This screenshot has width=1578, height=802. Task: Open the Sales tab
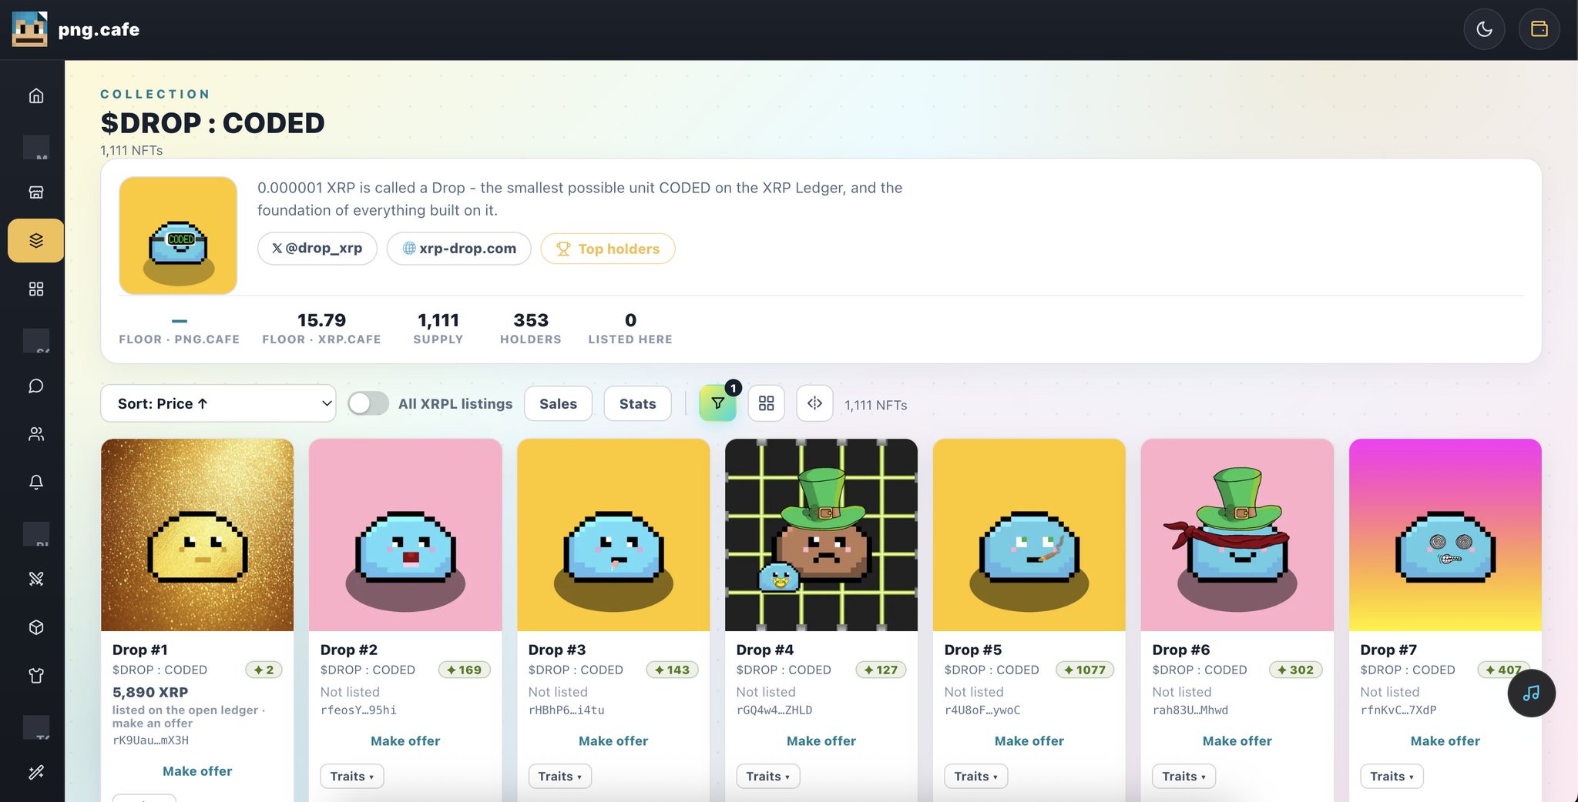[558, 403]
